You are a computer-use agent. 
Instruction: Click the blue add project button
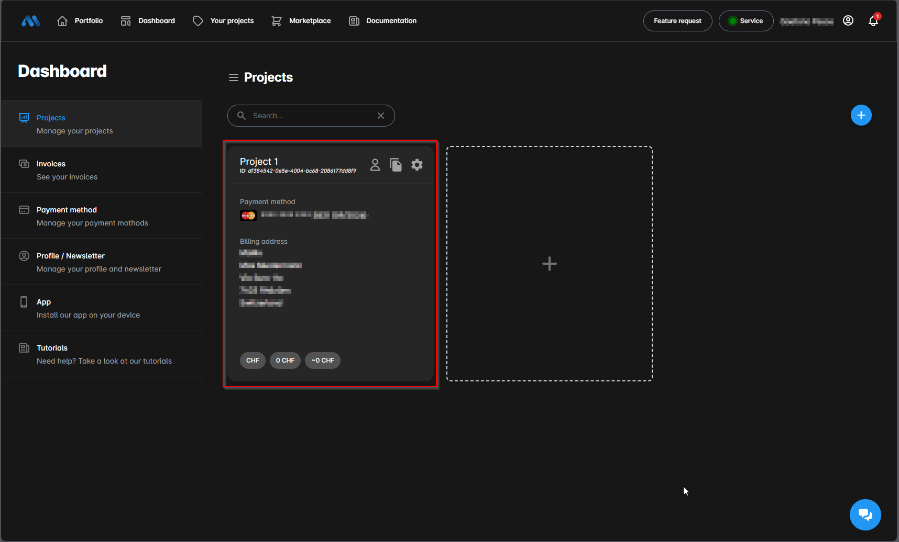(861, 115)
